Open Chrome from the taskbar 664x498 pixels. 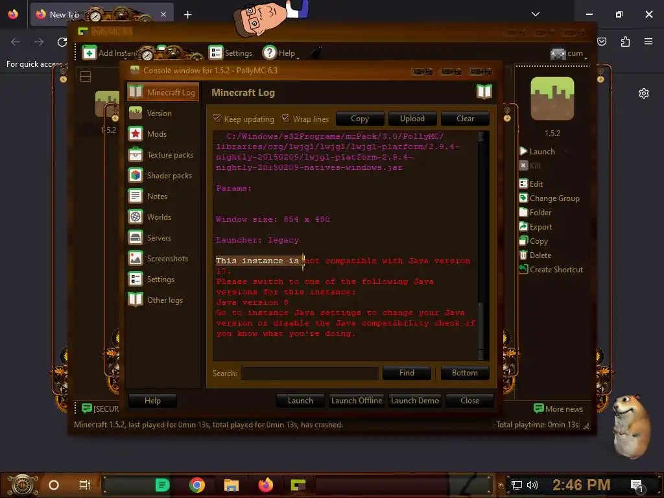coord(197,485)
